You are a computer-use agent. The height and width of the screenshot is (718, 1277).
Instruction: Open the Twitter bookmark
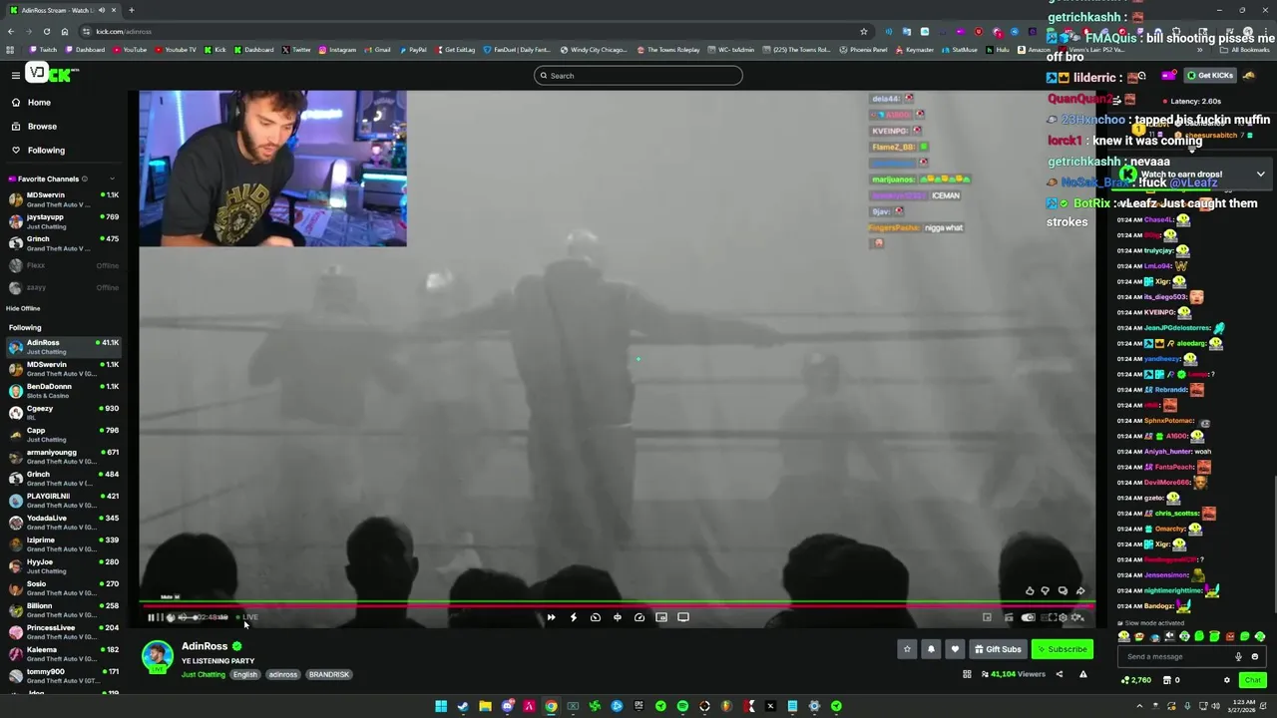[x=296, y=50]
